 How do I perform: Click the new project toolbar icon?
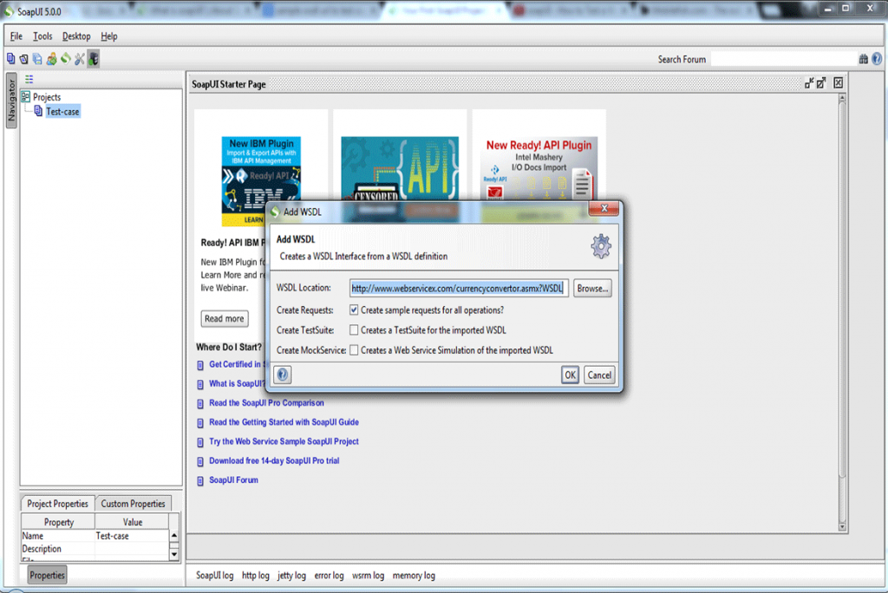pyautogui.click(x=10, y=58)
